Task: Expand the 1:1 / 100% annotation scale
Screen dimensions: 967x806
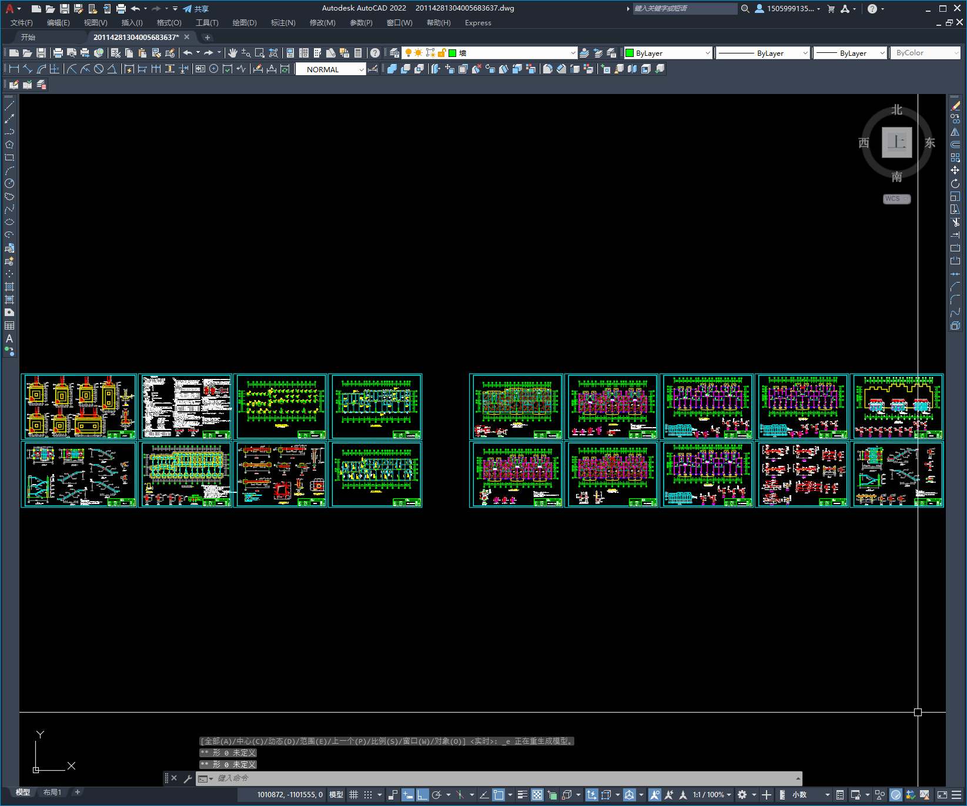Action: (712, 795)
